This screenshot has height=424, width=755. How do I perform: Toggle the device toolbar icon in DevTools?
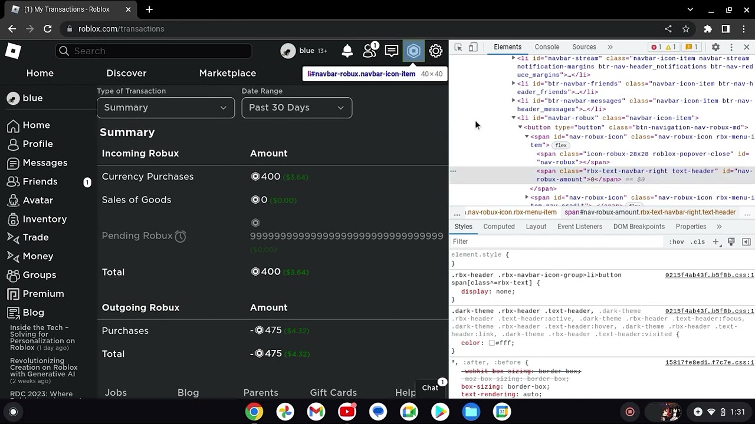click(x=473, y=47)
